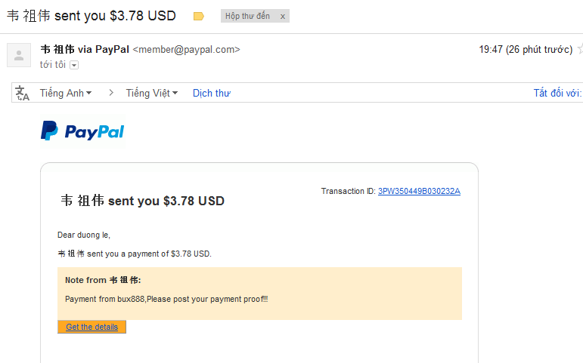Click the member@paypal.com email address
583x363 pixels.
click(x=186, y=50)
